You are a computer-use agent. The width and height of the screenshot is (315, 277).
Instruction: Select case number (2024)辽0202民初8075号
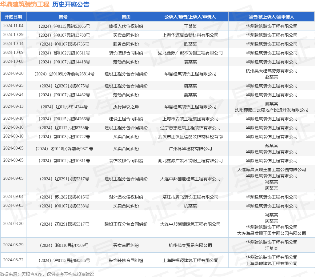(64, 86)
